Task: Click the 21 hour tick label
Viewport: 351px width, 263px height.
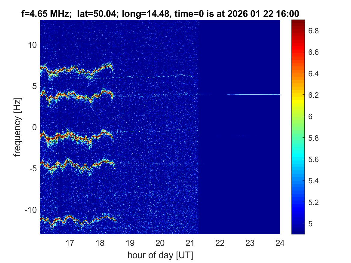Action: (x=190, y=242)
